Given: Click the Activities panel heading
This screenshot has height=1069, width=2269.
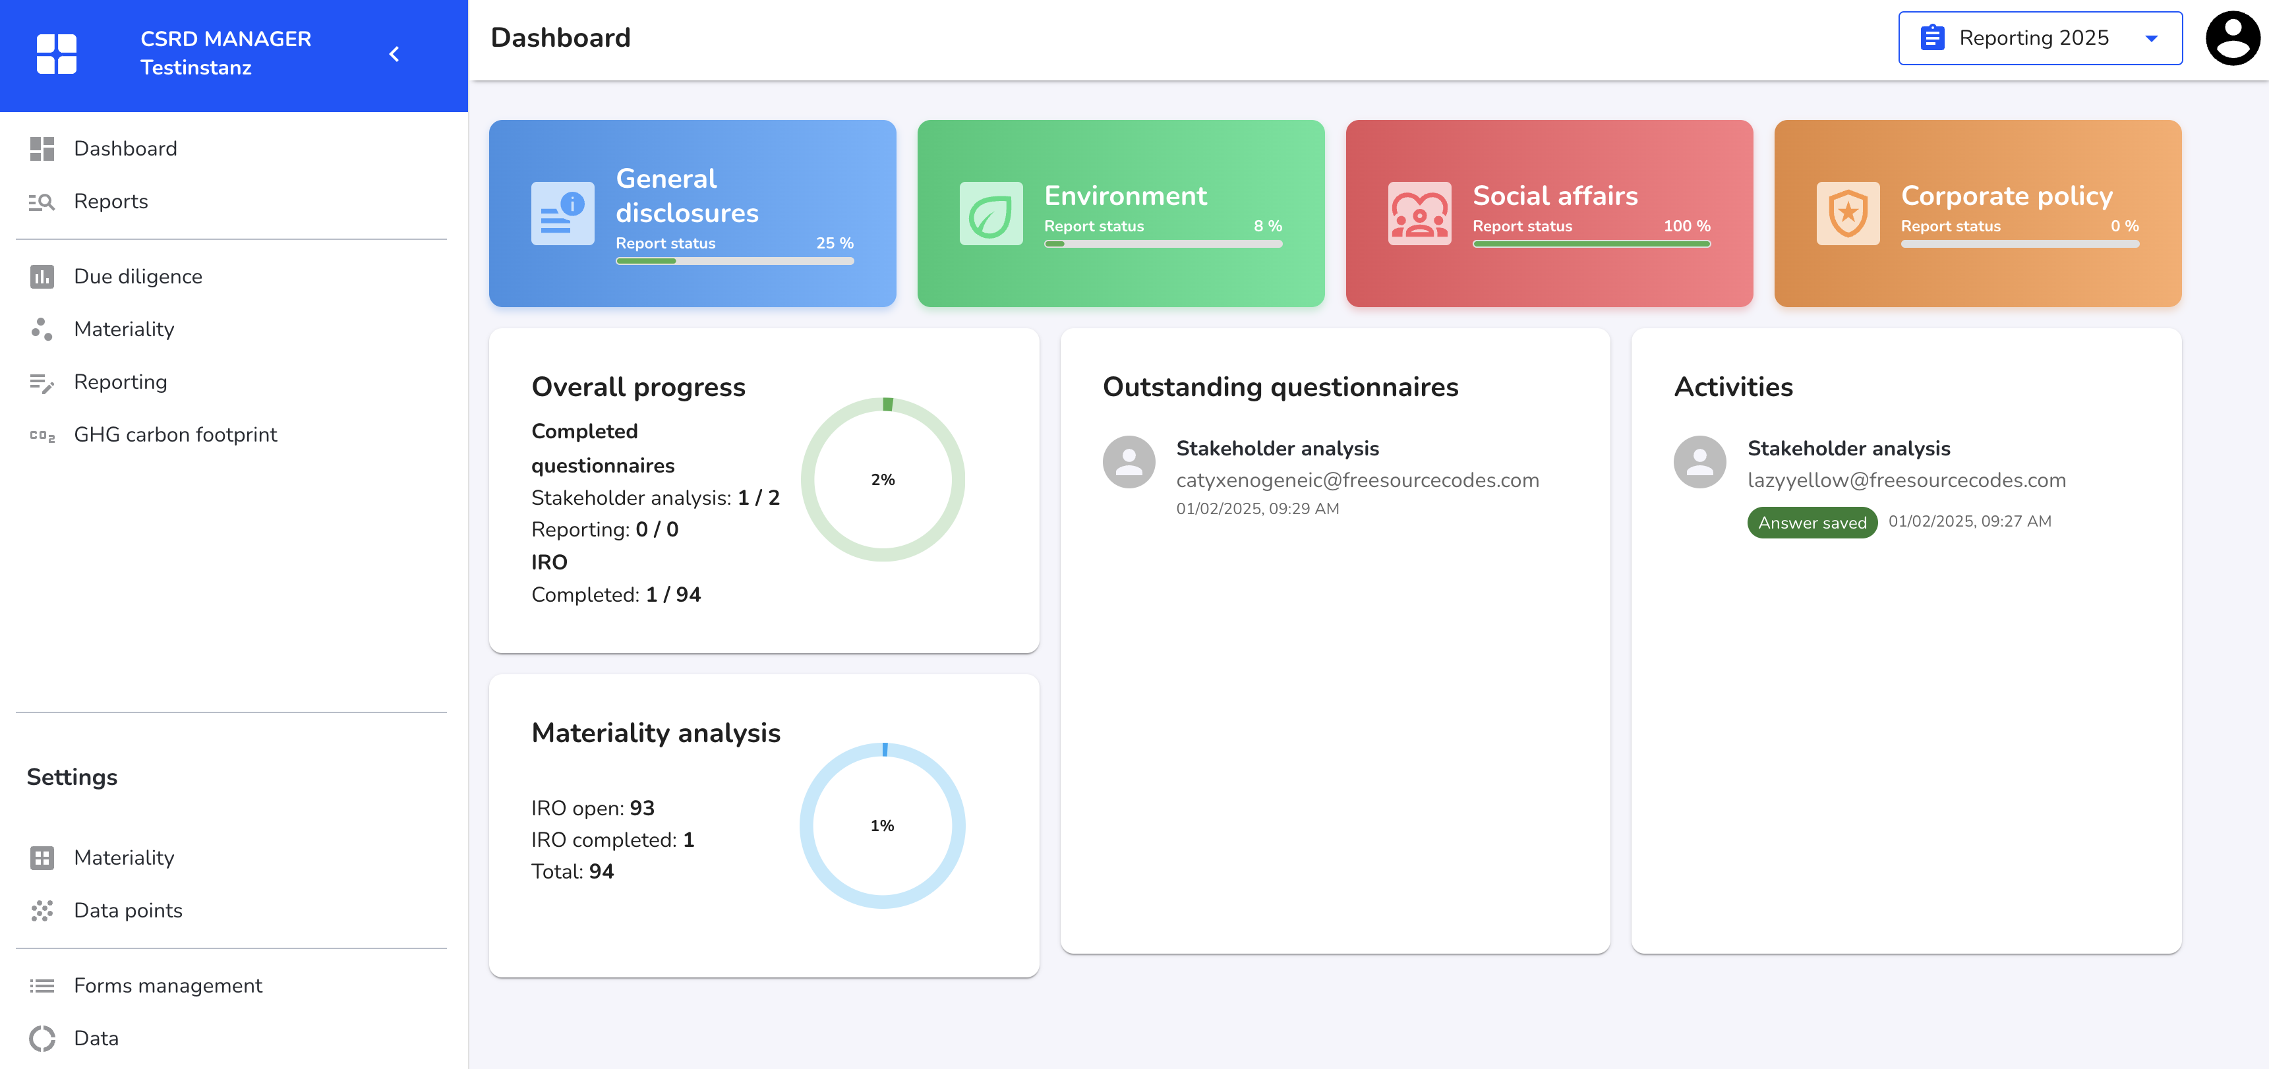Looking at the screenshot, I should click(1732, 388).
